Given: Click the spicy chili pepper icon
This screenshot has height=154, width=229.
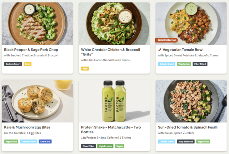Looking at the screenshot, I should [160, 50].
